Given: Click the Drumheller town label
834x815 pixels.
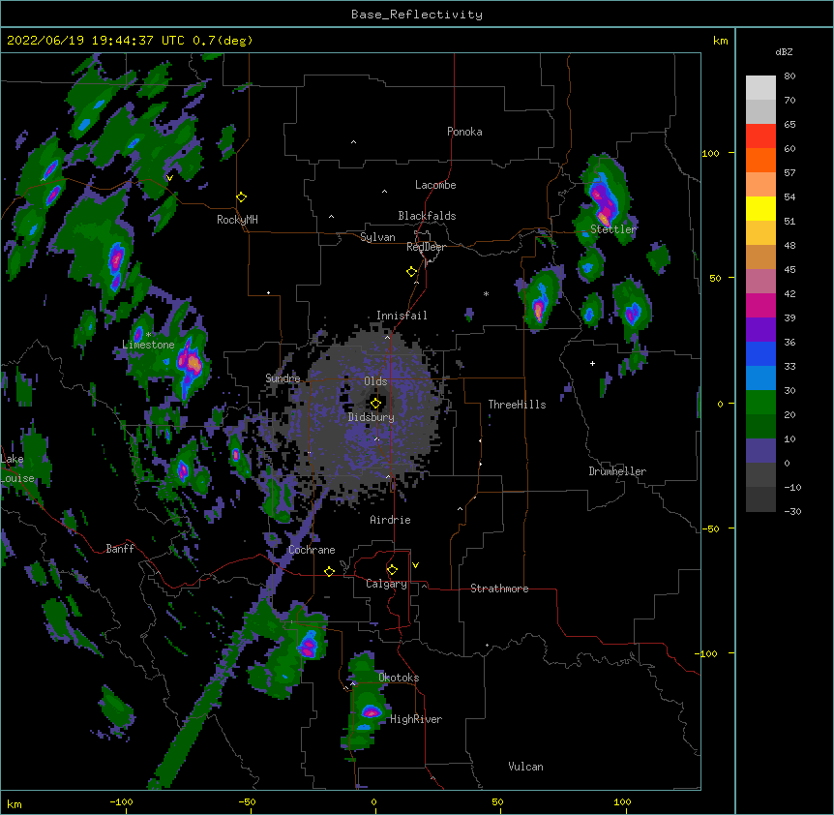Looking at the screenshot, I should coord(617,471).
